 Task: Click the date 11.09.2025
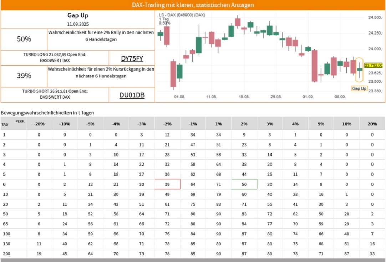(78, 24)
